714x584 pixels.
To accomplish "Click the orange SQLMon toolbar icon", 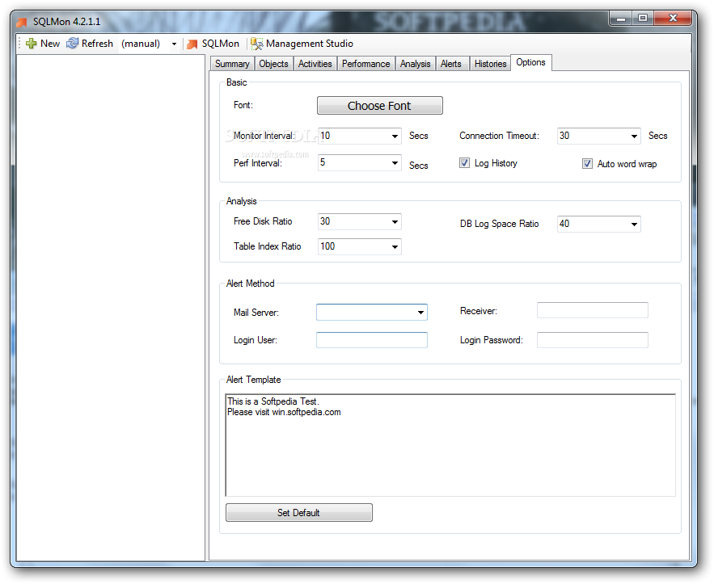I will (x=192, y=44).
